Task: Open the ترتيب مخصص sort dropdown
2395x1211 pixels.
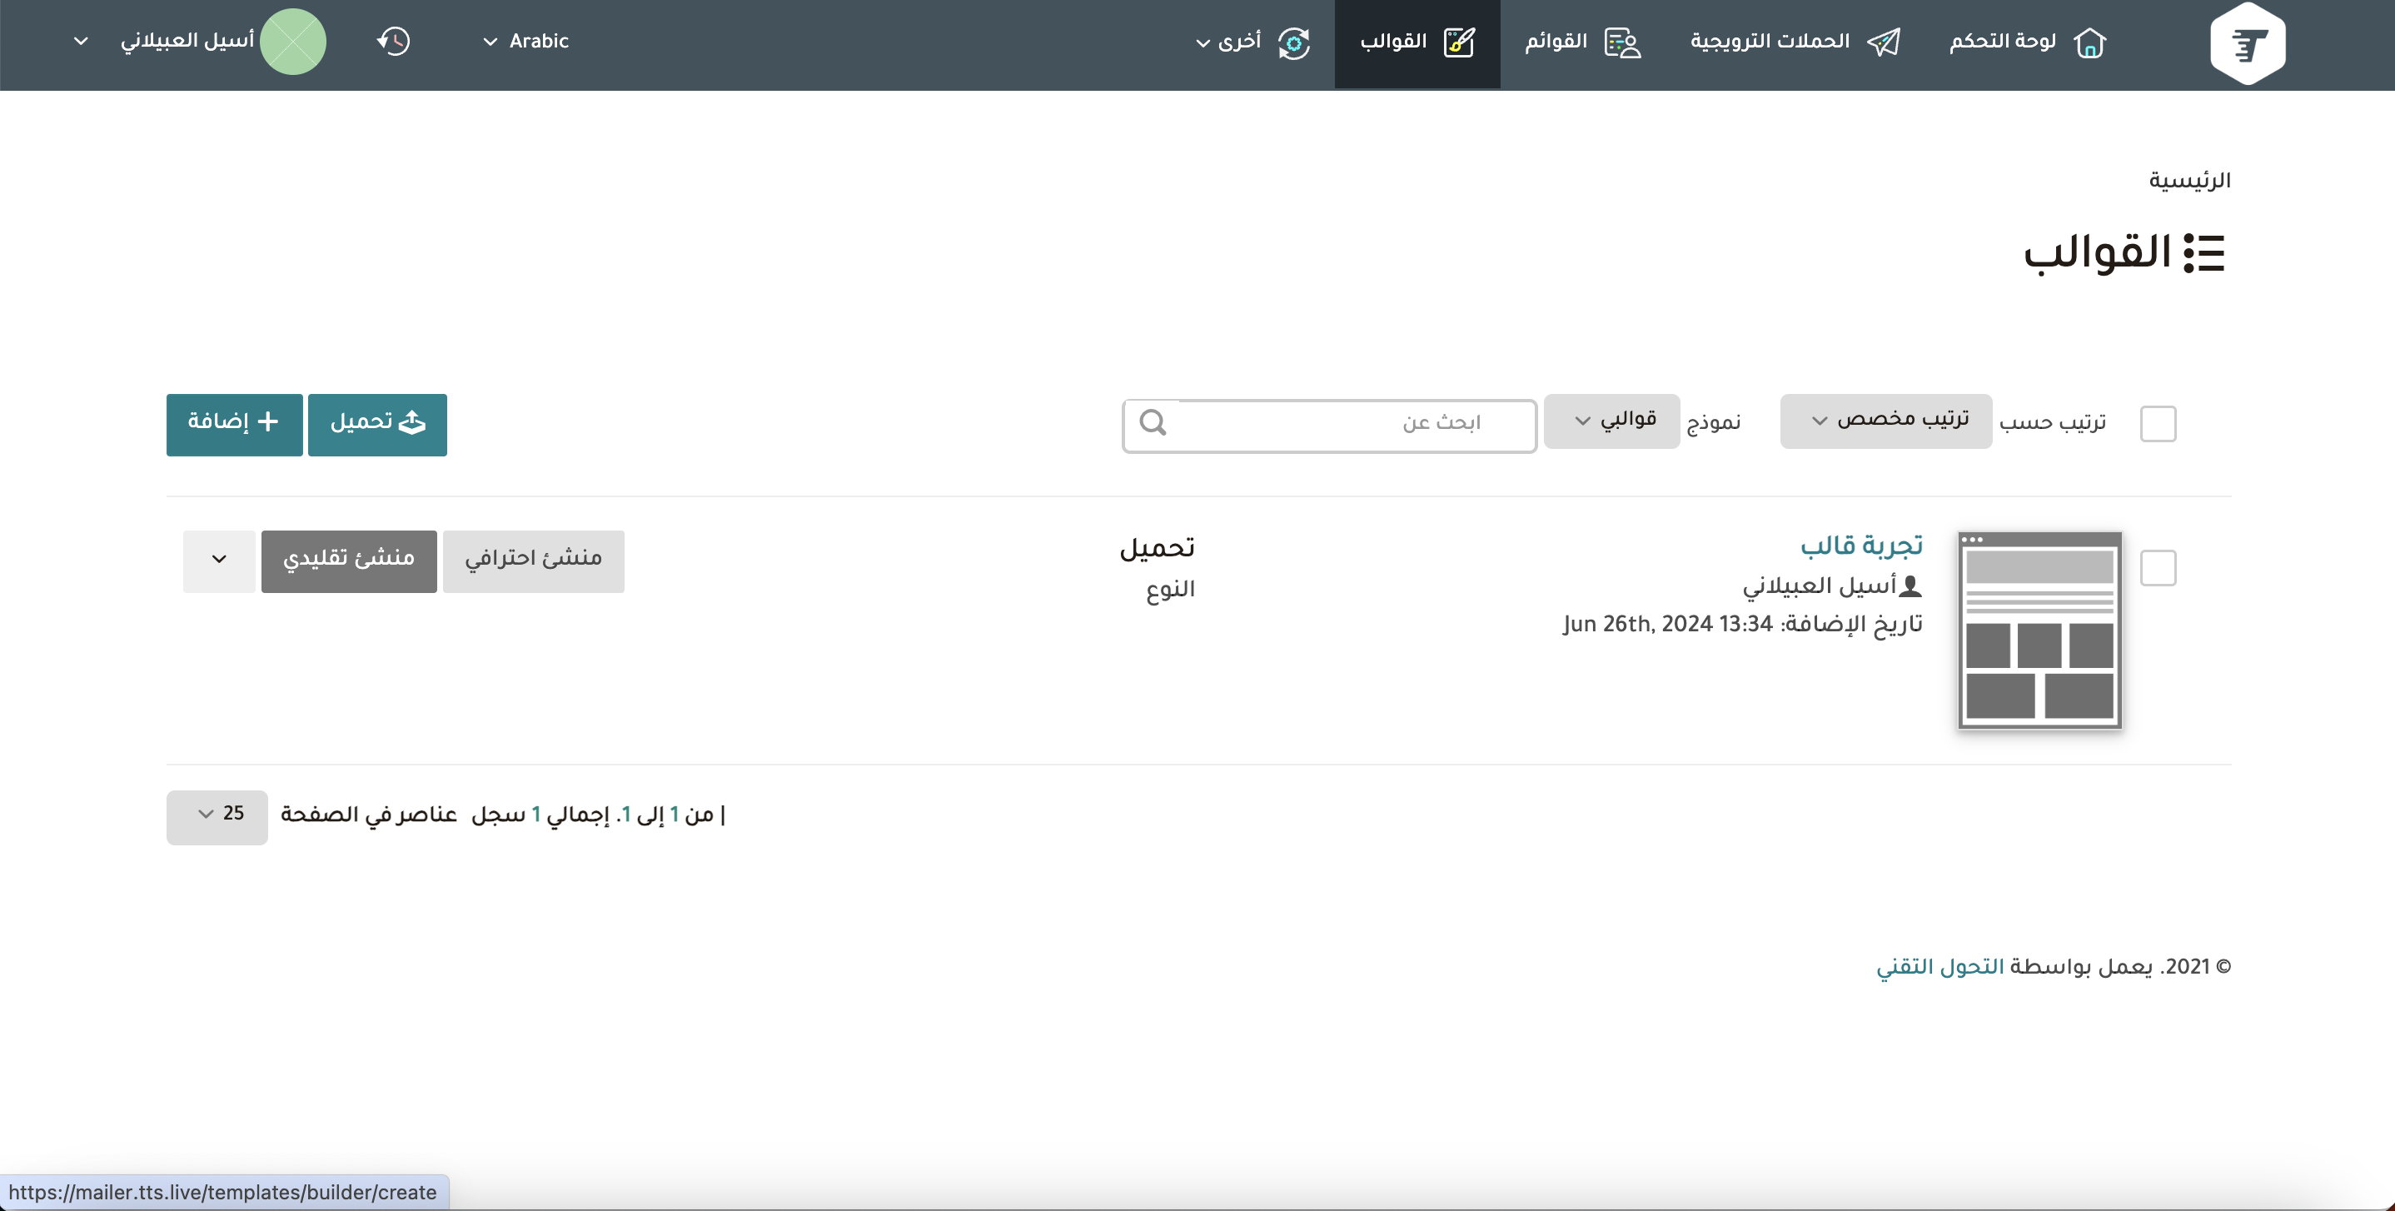Action: [1885, 421]
